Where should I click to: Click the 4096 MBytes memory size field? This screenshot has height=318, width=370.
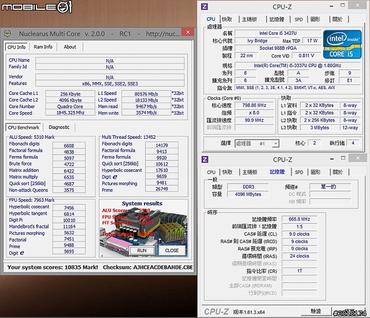click(x=248, y=194)
